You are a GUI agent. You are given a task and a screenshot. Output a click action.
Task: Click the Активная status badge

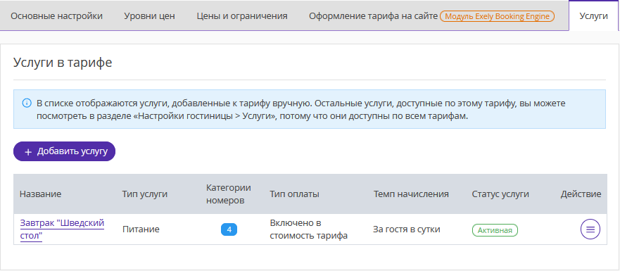point(495,230)
